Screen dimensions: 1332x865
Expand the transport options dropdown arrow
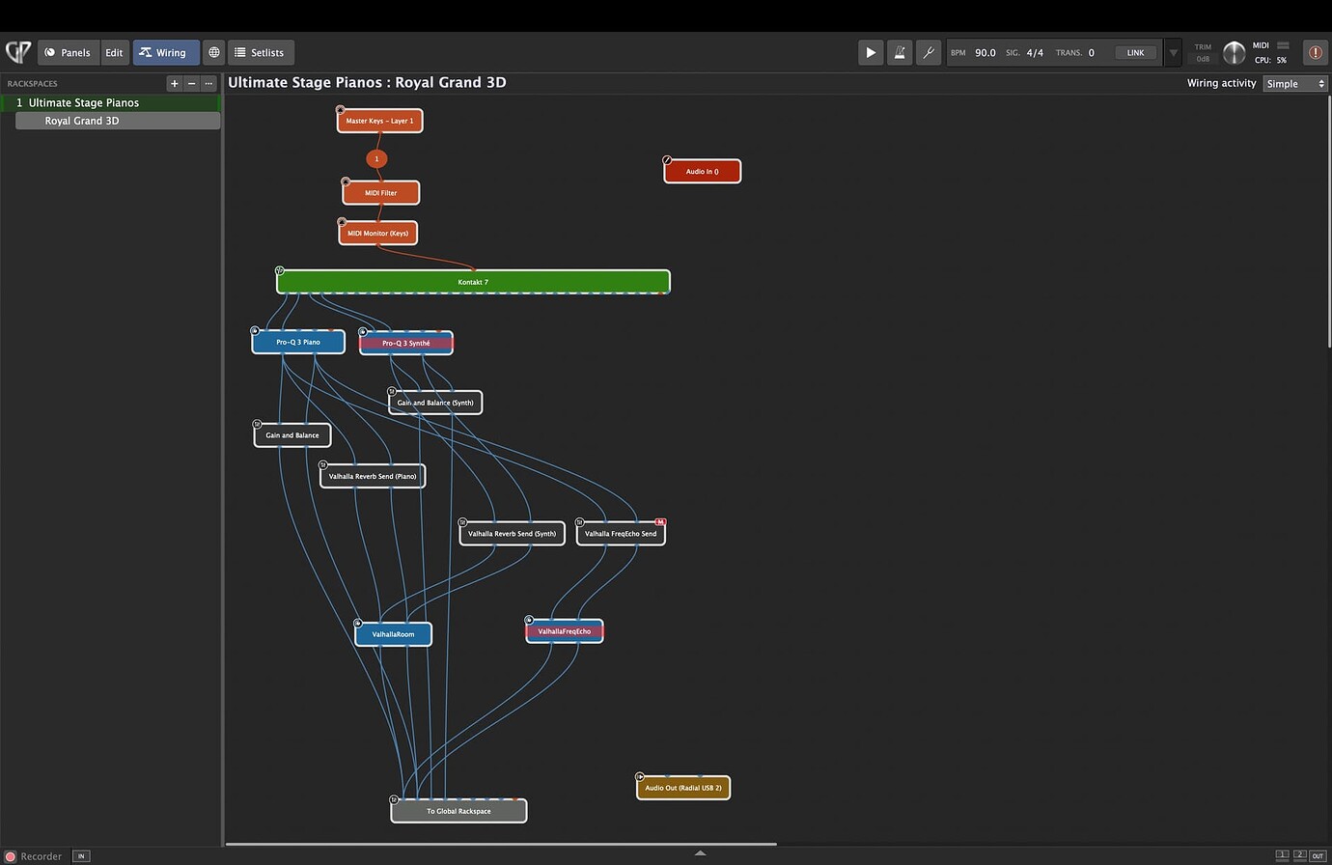pyautogui.click(x=1173, y=53)
